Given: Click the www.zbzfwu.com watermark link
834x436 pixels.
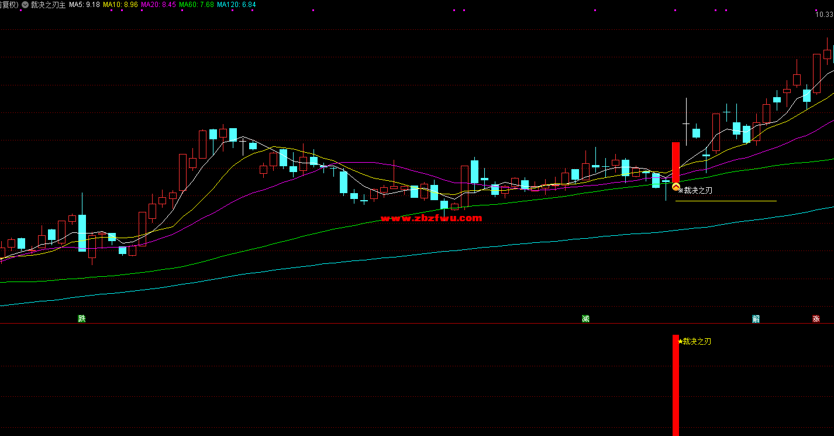Looking at the screenshot, I should pyautogui.click(x=431, y=218).
